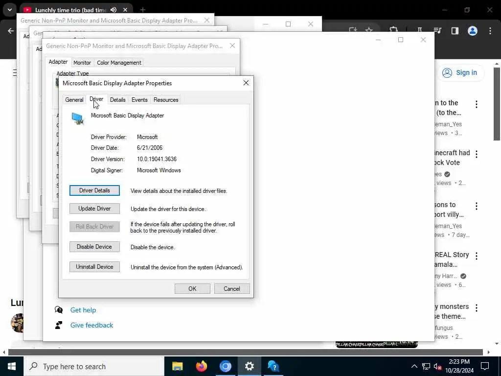
Task: Open options for the 'n to the' video
Action: (477, 104)
